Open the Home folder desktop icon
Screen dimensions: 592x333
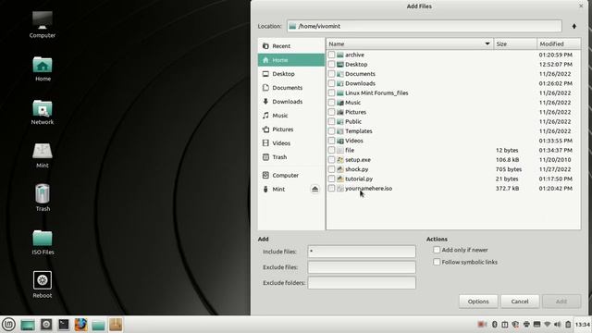(43, 68)
